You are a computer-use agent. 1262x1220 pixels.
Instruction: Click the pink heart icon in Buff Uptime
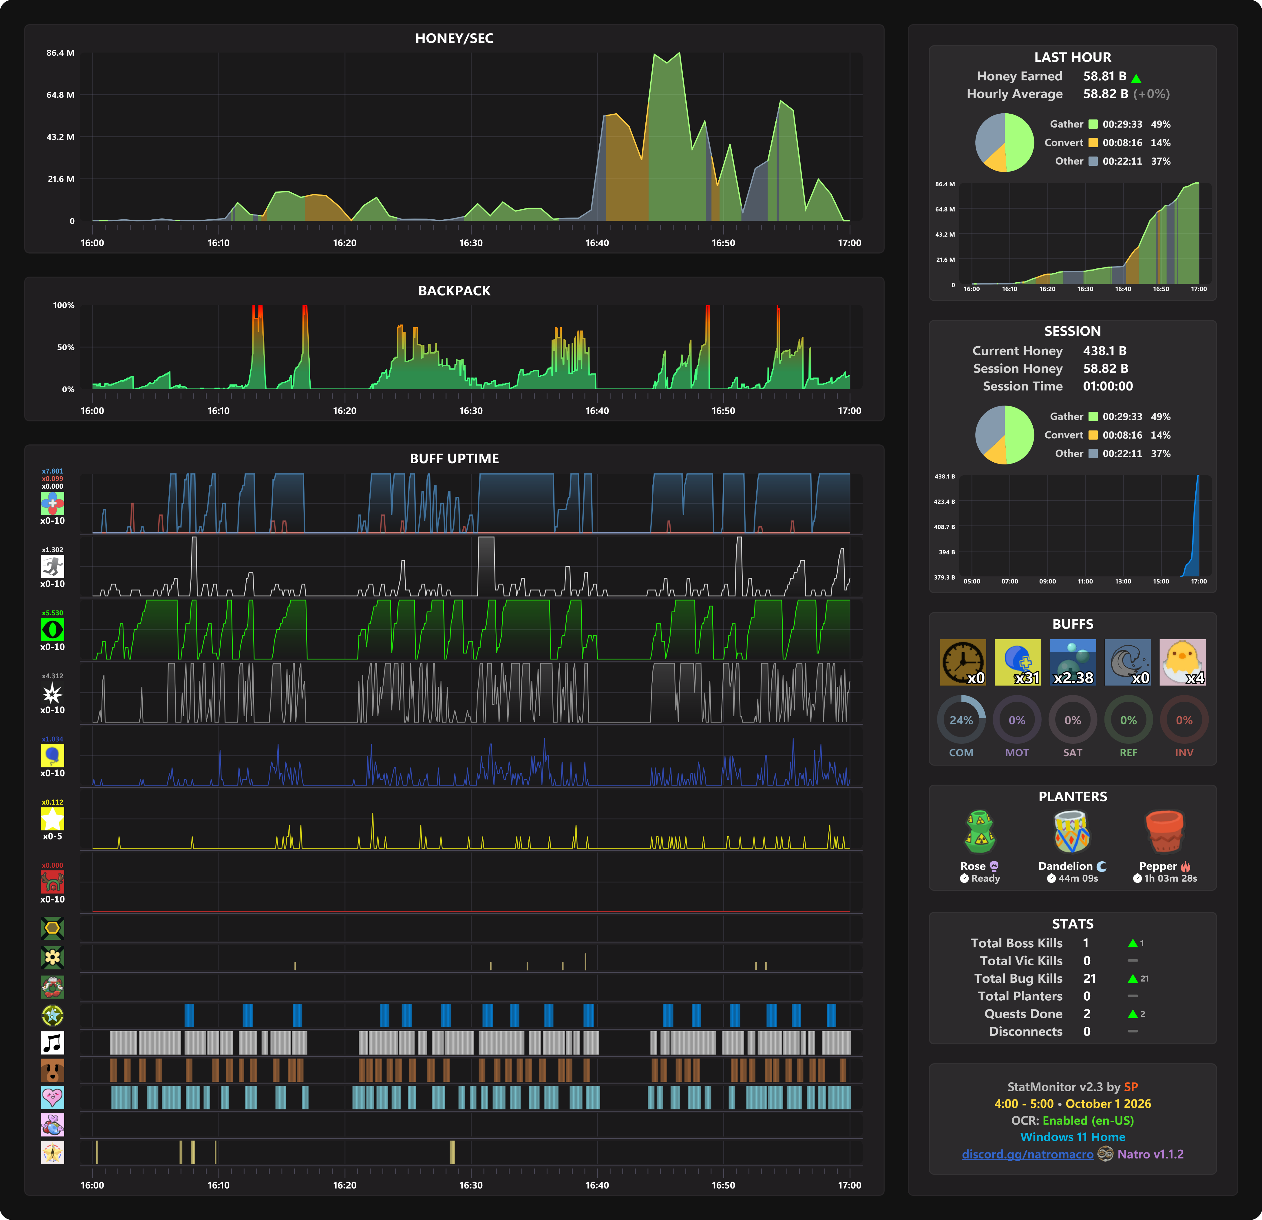[52, 1097]
